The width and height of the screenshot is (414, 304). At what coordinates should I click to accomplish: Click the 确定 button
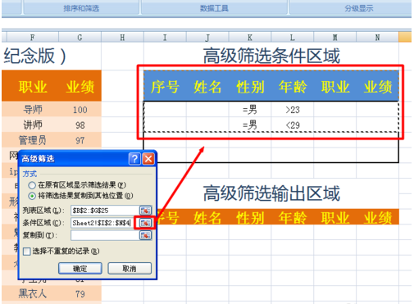80,269
